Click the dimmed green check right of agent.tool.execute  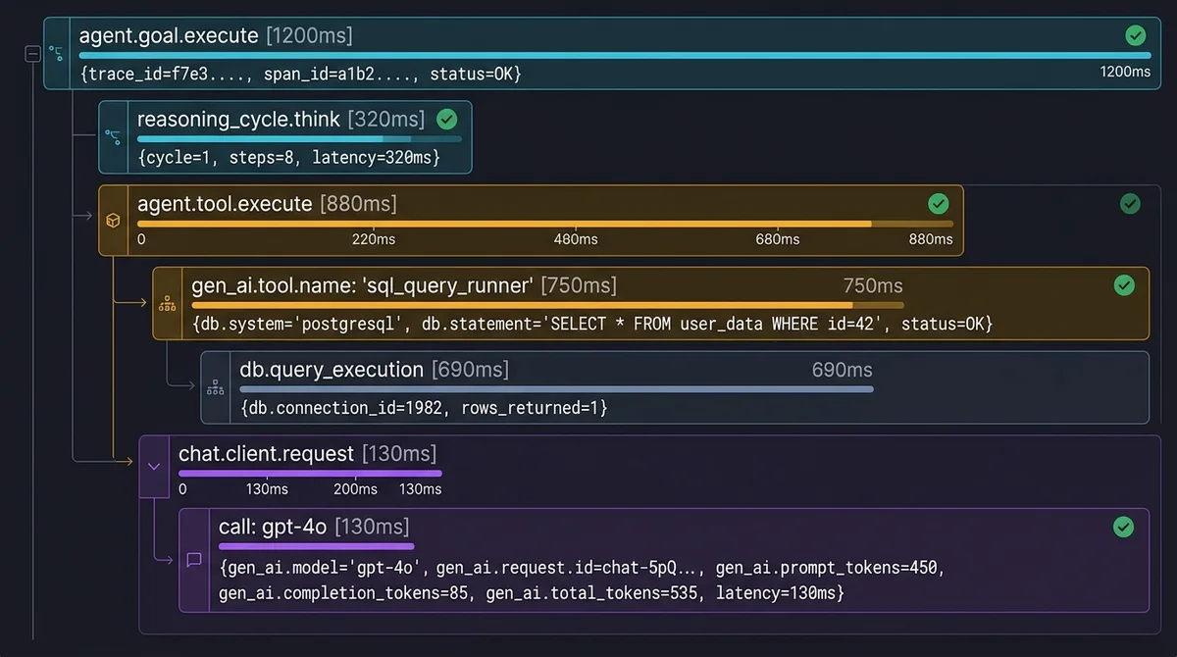[x=1130, y=204]
